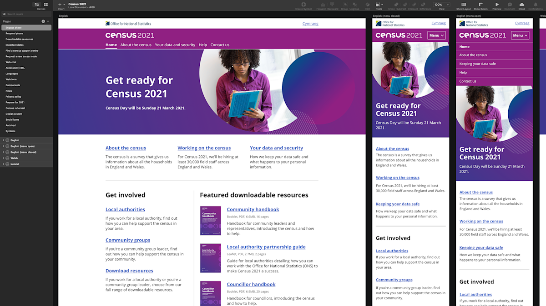Click Local authorities link, English artboard
546x306 pixels.
125,209
